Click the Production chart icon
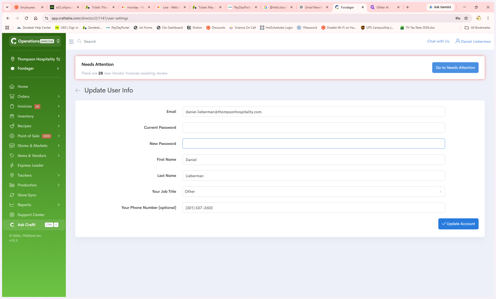496x299 pixels. point(12,185)
